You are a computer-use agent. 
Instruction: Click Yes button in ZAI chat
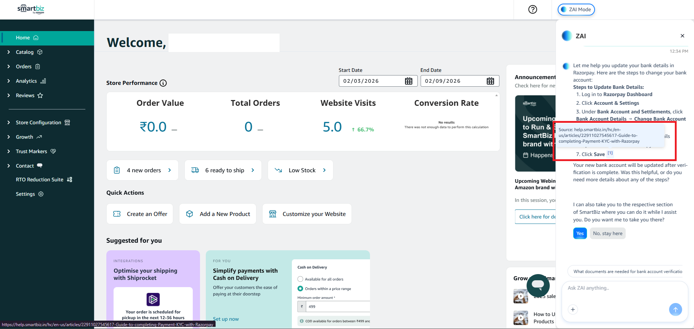[580, 233]
